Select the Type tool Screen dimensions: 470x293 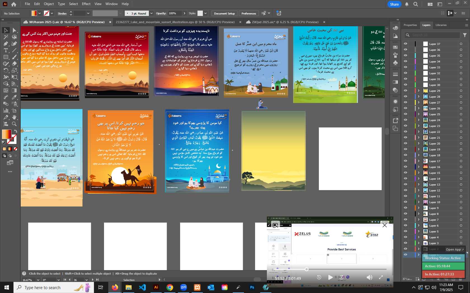[x=6, y=50]
